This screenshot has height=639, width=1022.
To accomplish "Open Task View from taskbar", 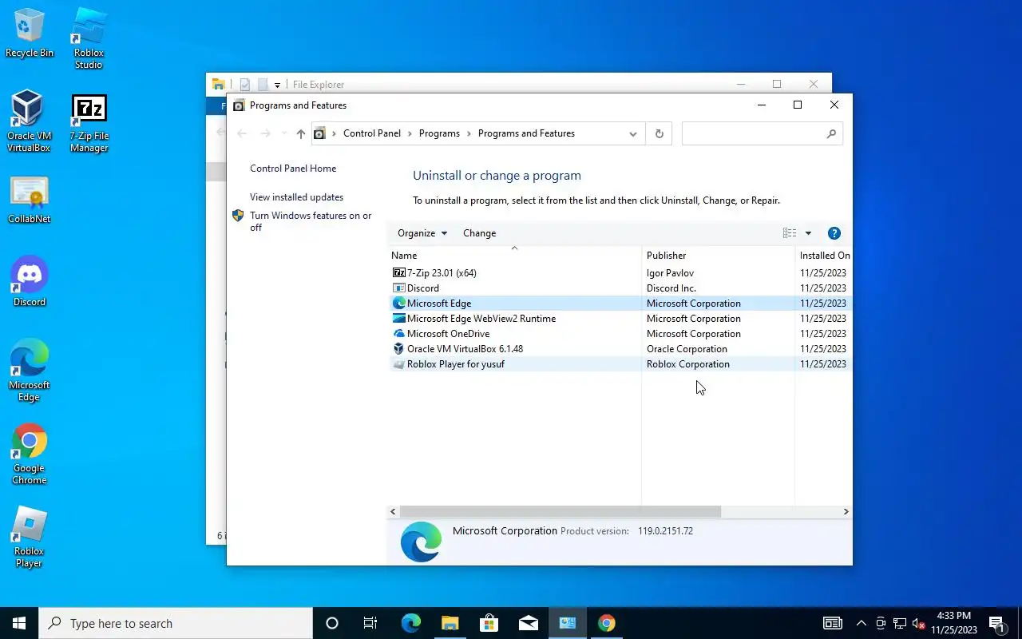I will [370, 623].
